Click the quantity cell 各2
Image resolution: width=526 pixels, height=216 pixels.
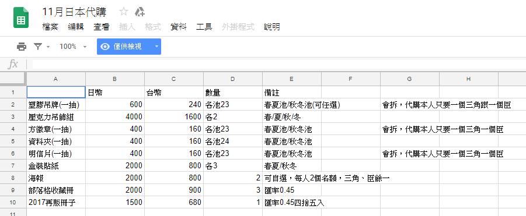(x=233, y=117)
